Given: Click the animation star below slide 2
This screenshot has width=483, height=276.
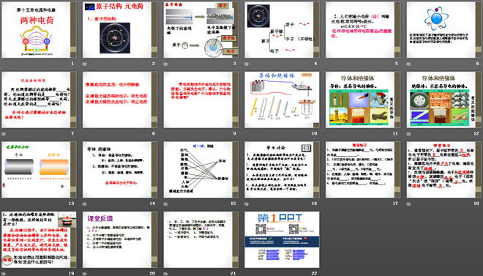Looking at the screenshot, I should (85, 64).
